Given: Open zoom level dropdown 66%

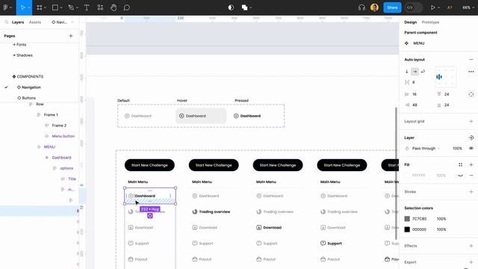Looking at the screenshot, I should click(x=468, y=7).
